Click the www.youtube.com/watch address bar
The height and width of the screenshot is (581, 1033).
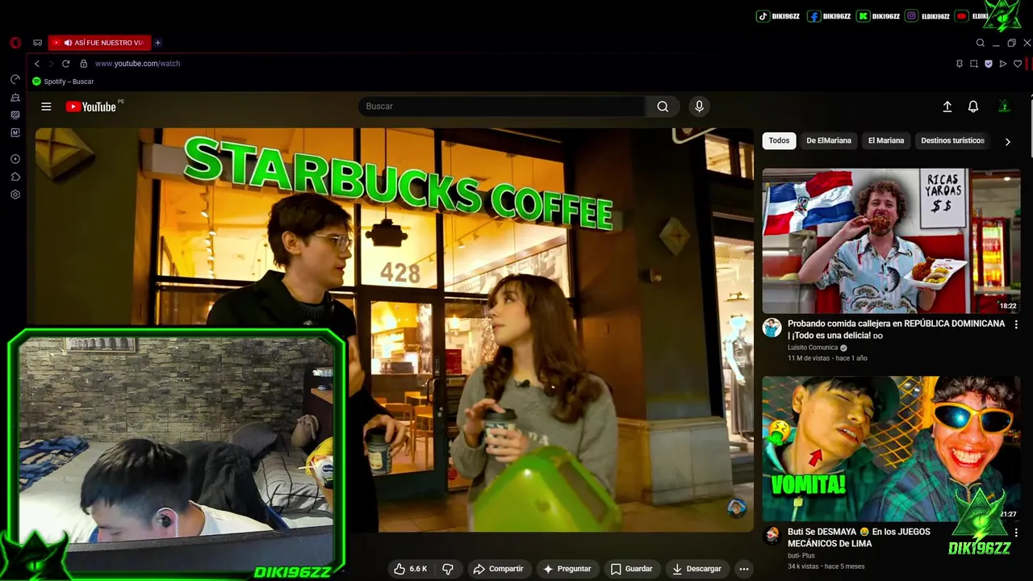tap(137, 64)
